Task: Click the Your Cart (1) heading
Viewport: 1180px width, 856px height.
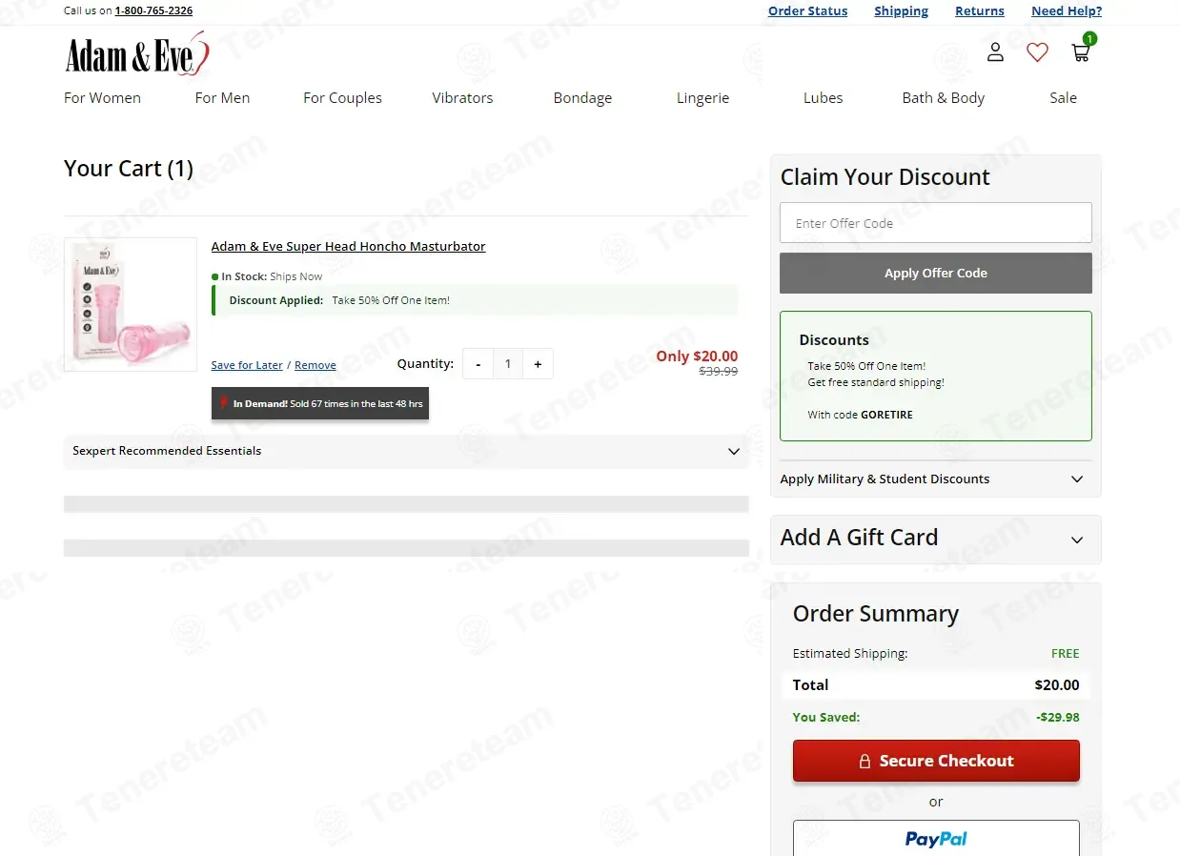Action: 129,169
